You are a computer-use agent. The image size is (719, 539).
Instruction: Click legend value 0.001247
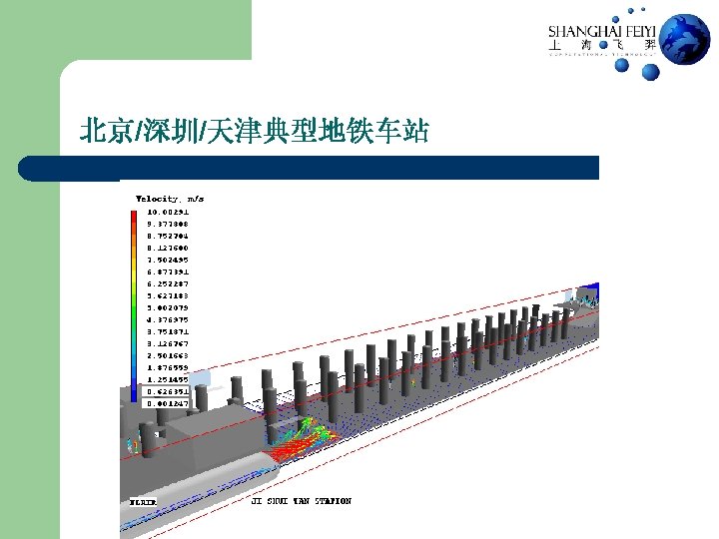[166, 403]
